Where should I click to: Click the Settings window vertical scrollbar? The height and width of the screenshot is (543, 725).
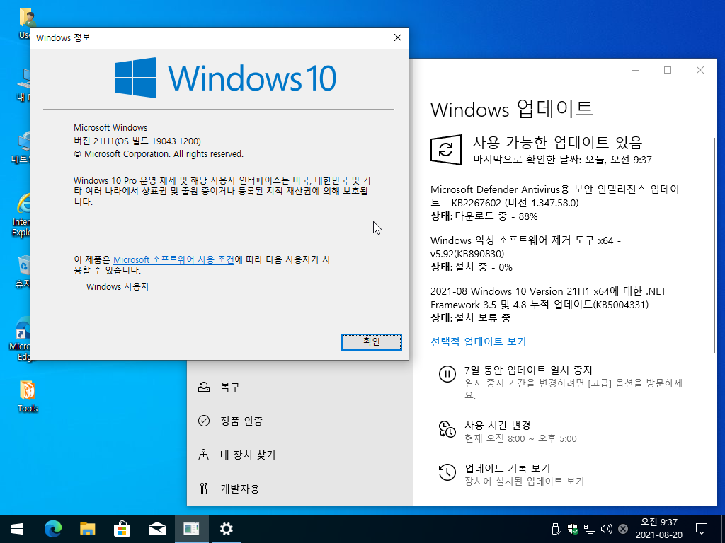coord(714,245)
